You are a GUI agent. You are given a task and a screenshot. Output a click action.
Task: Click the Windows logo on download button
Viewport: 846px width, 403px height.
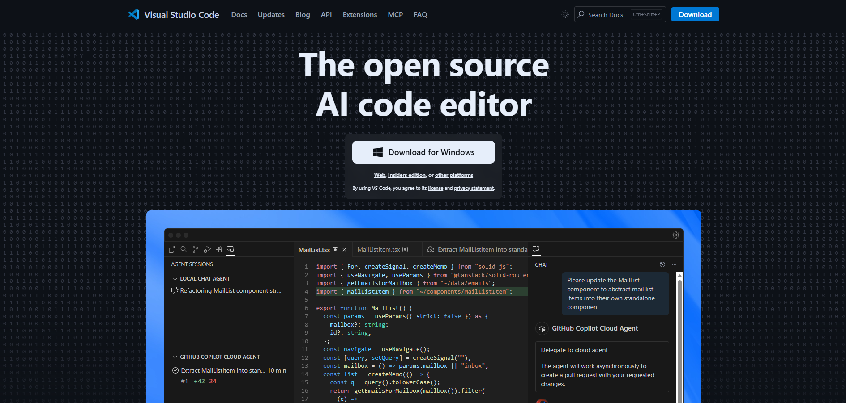[378, 152]
